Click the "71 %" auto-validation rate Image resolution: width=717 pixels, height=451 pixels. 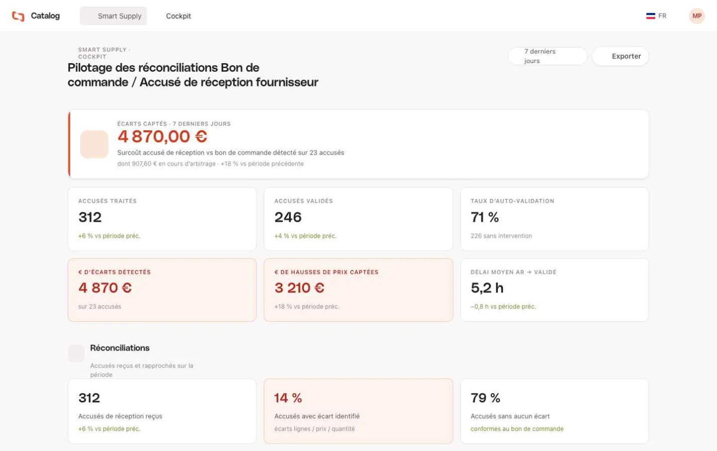(484, 217)
